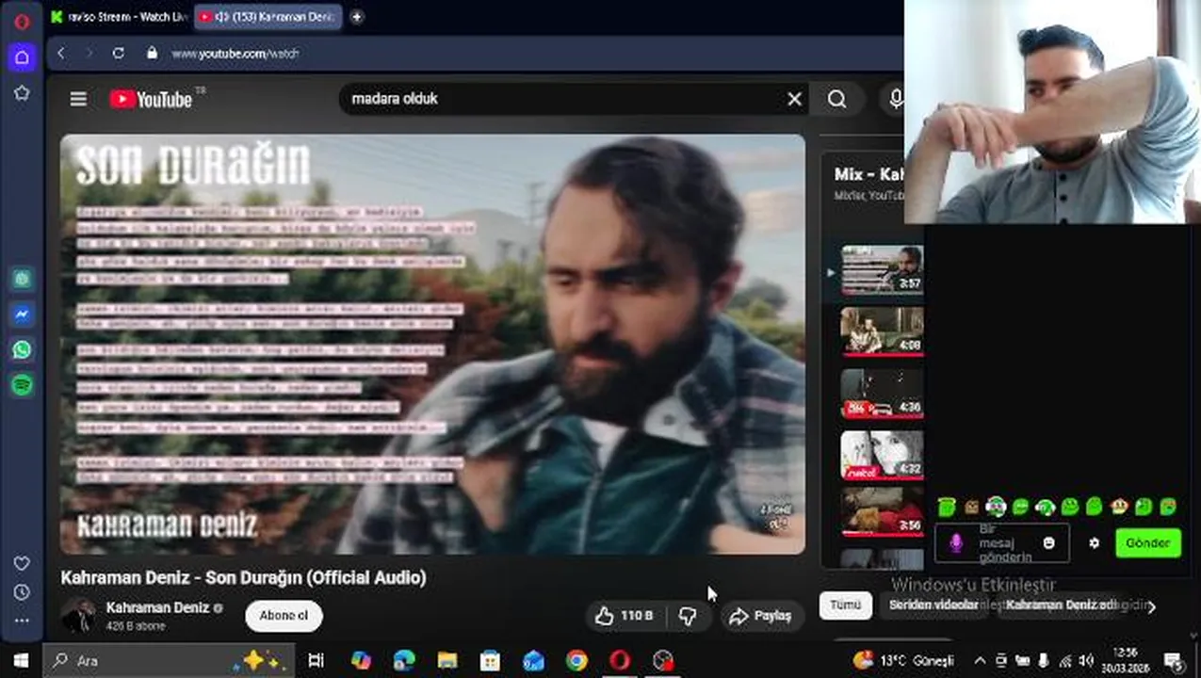
Task: Open the Opera sidebar home icon
Action: 22,57
